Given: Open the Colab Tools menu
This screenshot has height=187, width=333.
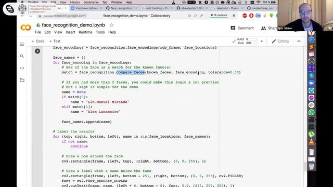Looking at the screenshot, I should (x=100, y=32).
